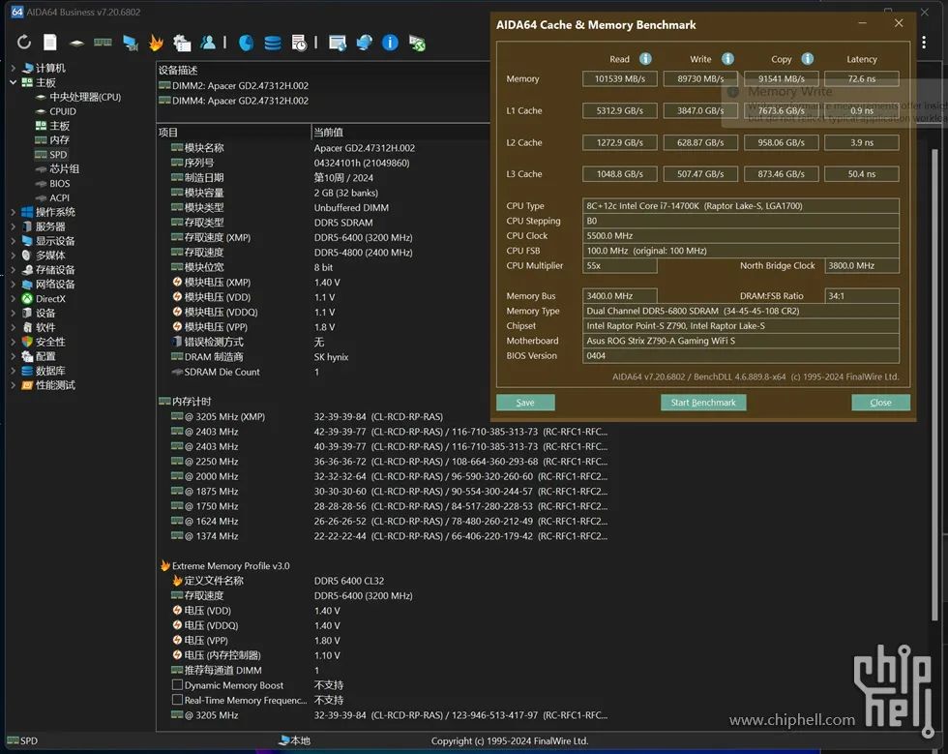Select DIMM4: Apacer GD2.47312H.002 device
Image resolution: width=948 pixels, height=754 pixels.
(233, 101)
